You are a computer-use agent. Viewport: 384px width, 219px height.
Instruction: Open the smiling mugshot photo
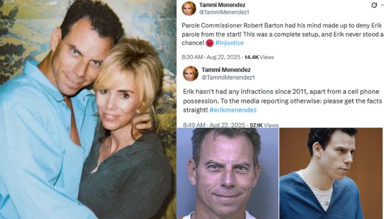pyautogui.click(x=228, y=174)
